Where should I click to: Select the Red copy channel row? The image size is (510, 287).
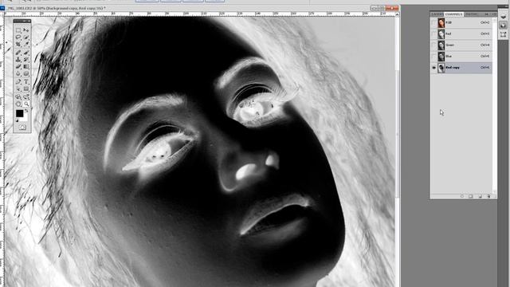[x=461, y=68]
